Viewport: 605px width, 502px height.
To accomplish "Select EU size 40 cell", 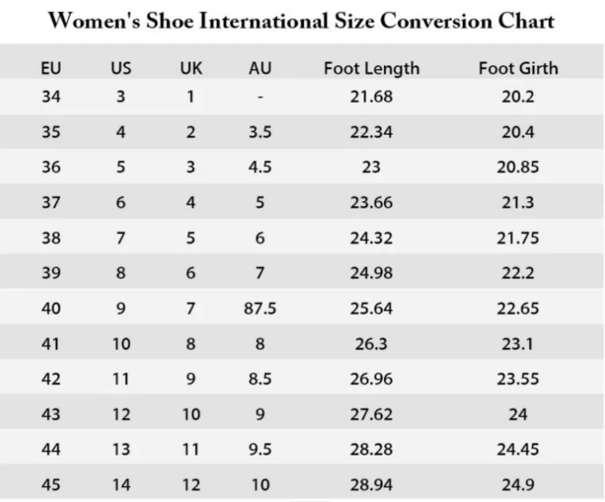I will (50, 308).
